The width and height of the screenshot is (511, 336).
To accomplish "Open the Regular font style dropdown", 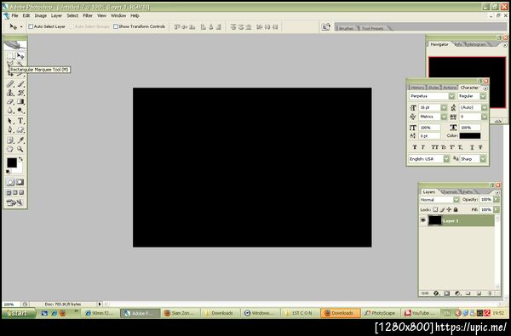I will [x=483, y=96].
